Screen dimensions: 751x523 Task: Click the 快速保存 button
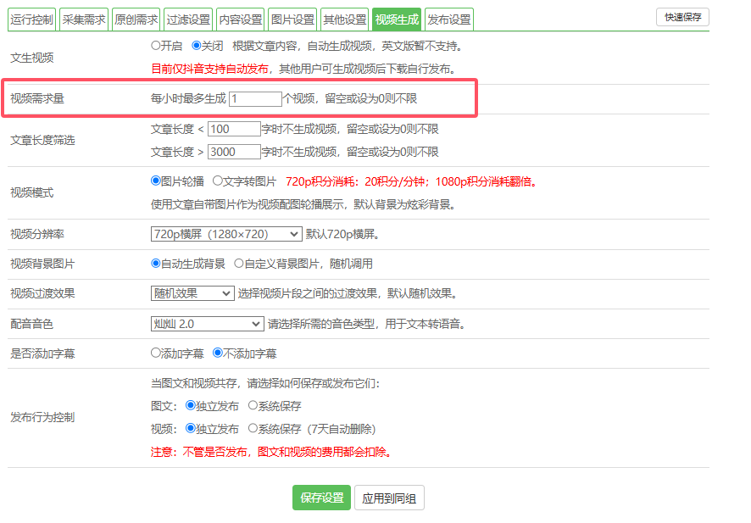681,17
